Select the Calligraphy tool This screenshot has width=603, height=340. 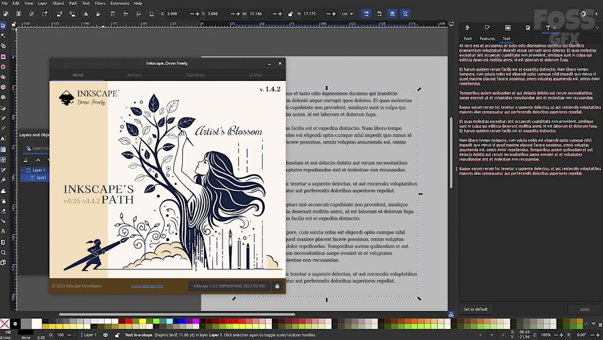(x=4, y=129)
